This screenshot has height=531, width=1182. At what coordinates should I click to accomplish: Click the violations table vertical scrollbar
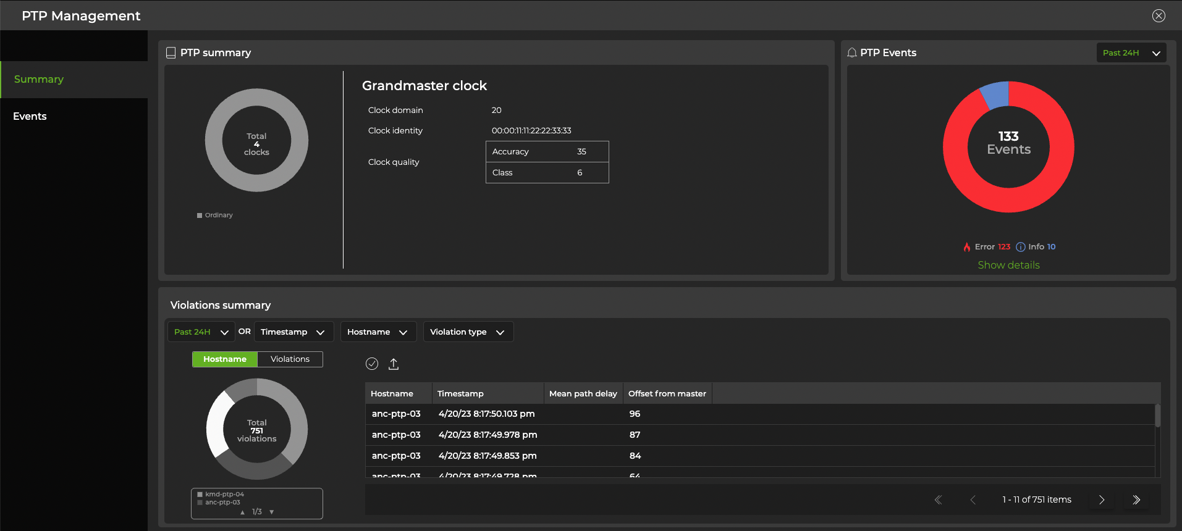click(1157, 416)
